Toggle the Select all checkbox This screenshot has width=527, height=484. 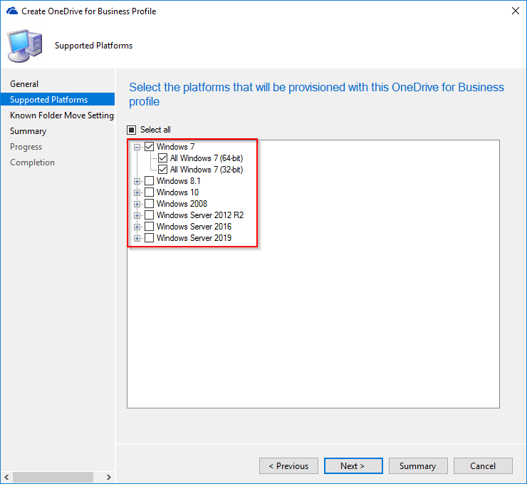(x=131, y=130)
